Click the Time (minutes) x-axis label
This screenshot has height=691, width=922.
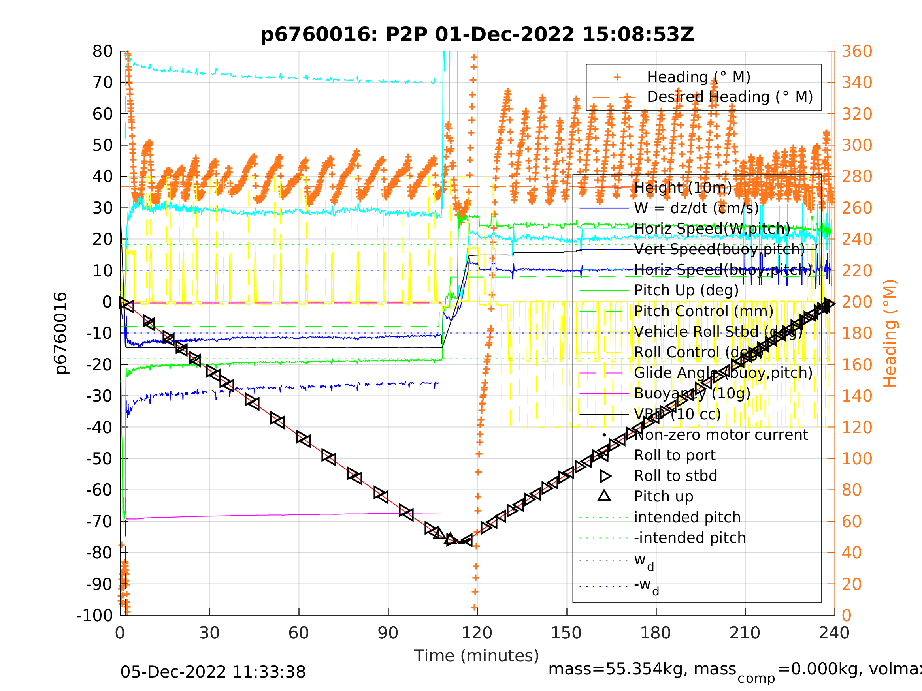tap(477, 655)
